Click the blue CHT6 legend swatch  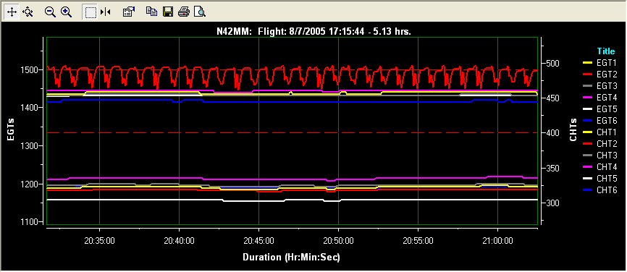pyautogui.click(x=587, y=190)
